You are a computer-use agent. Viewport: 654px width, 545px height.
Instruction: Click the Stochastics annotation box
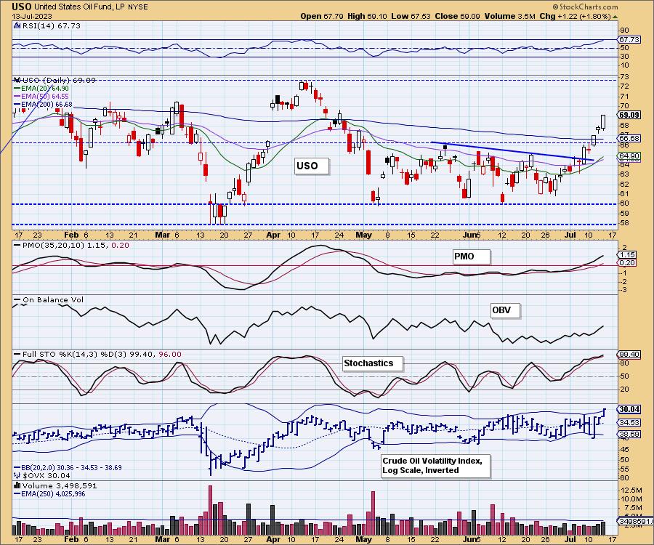373,363
